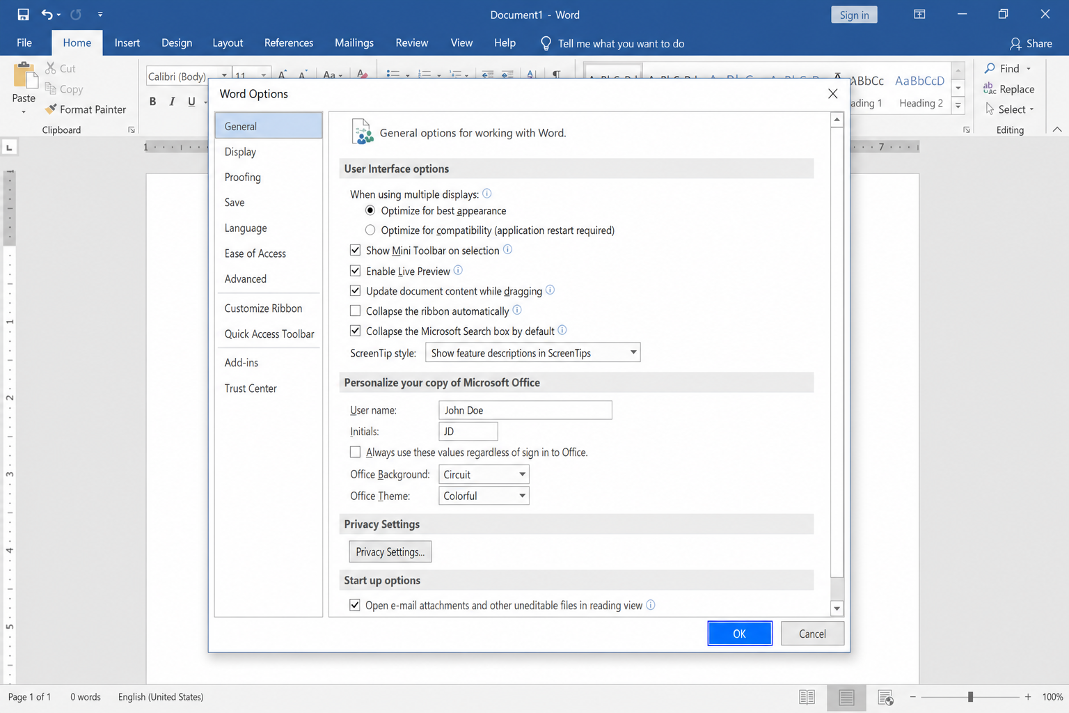
Task: Click the Select cursor icon
Action: 990,109
